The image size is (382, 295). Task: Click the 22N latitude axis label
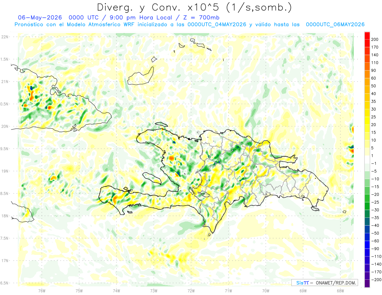5,37
